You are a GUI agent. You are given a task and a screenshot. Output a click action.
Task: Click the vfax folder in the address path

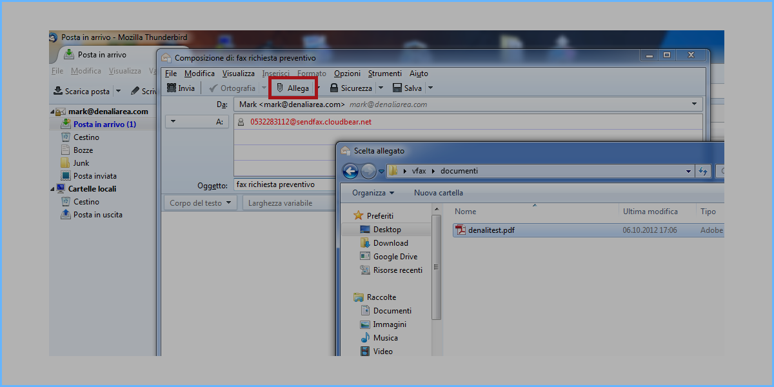point(420,172)
